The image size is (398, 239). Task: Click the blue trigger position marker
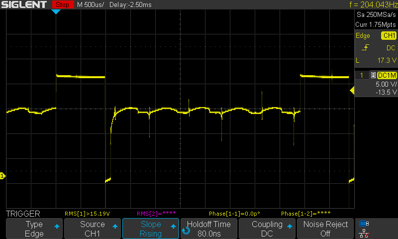point(56,11)
